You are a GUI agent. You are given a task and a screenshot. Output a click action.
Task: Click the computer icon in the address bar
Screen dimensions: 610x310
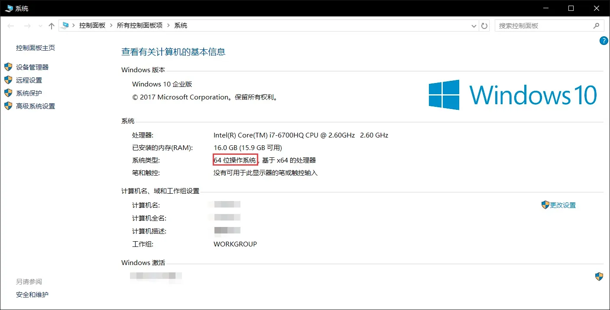point(65,26)
